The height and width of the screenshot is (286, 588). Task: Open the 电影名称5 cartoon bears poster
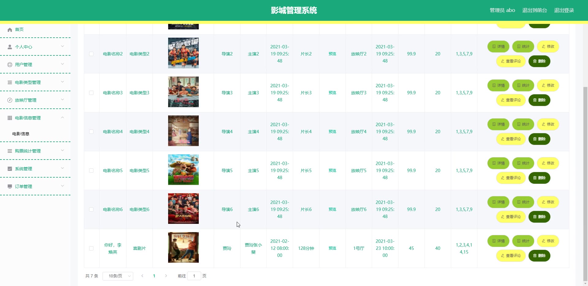coord(183,170)
